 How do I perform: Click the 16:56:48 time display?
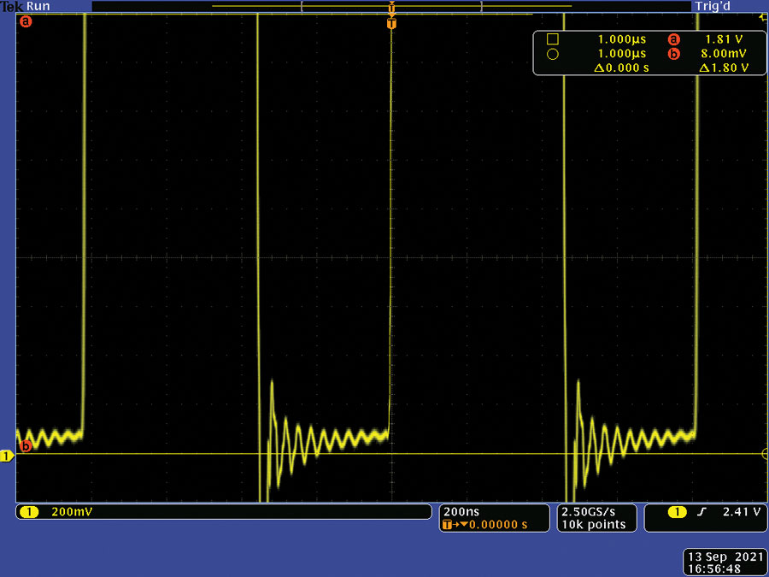[x=713, y=568]
